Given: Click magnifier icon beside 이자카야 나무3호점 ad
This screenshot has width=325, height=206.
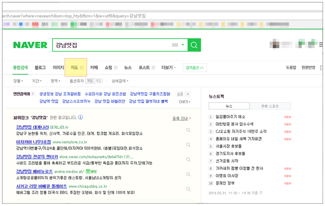Looking at the screenshot, I should click(188, 145).
